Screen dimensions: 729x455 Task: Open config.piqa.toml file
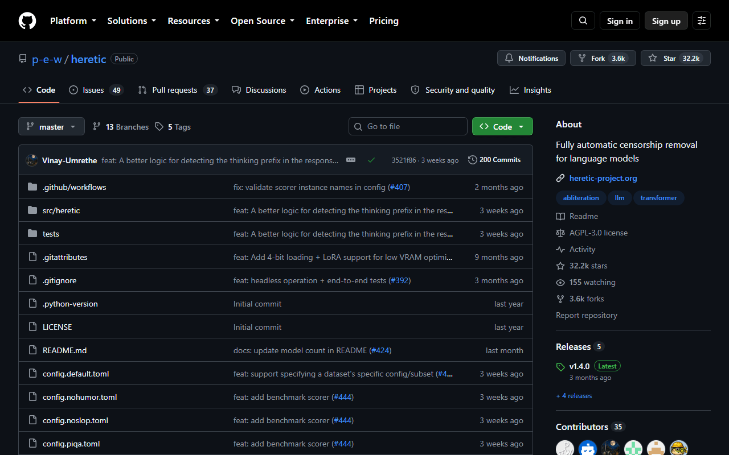pyautogui.click(x=71, y=444)
